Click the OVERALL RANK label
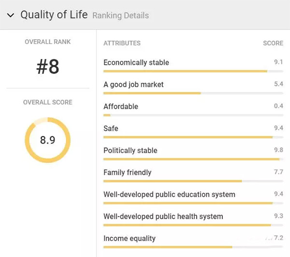Image resolution: width=290 pixels, height=257 pixels. [48, 42]
